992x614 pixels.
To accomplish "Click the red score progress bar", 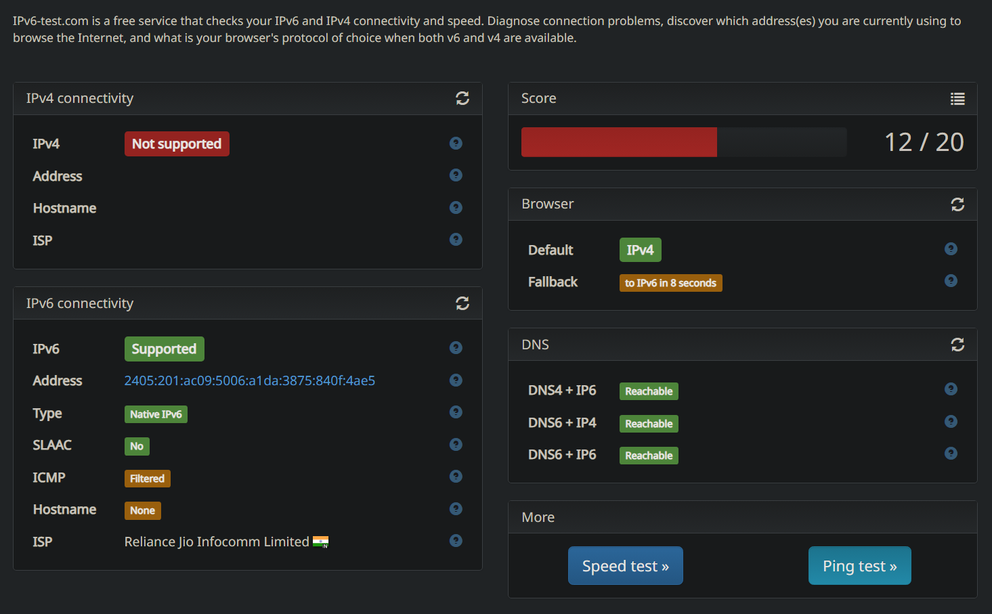I will pos(619,142).
